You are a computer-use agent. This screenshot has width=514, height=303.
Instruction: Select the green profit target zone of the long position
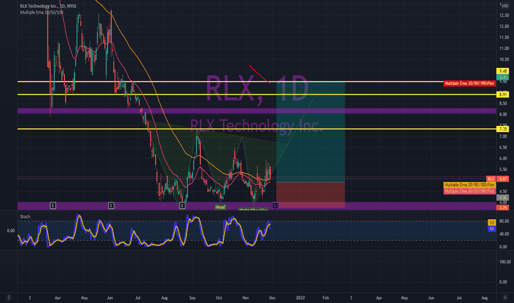click(310, 132)
